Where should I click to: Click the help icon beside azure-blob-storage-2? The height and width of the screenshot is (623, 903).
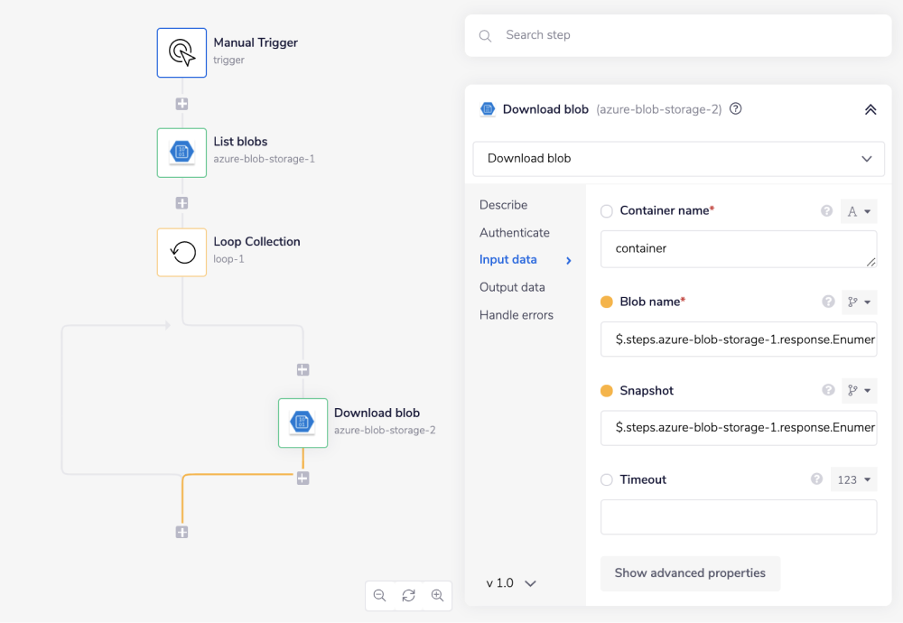pyautogui.click(x=736, y=109)
